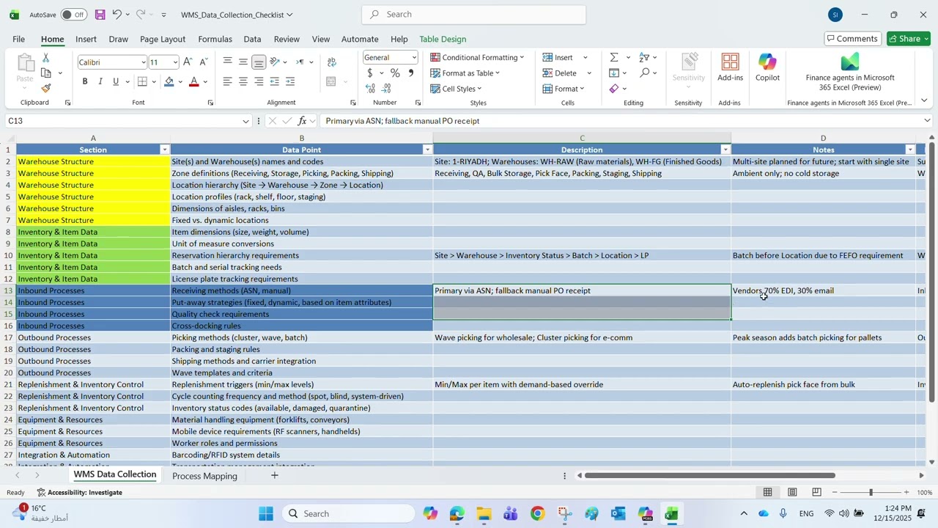Open the Borders tool
Screen dimensions: 938x528
point(143,81)
